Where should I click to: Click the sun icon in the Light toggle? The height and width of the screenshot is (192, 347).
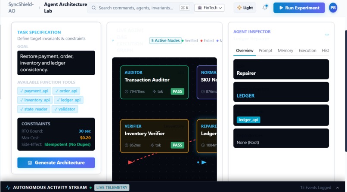pos(239,8)
